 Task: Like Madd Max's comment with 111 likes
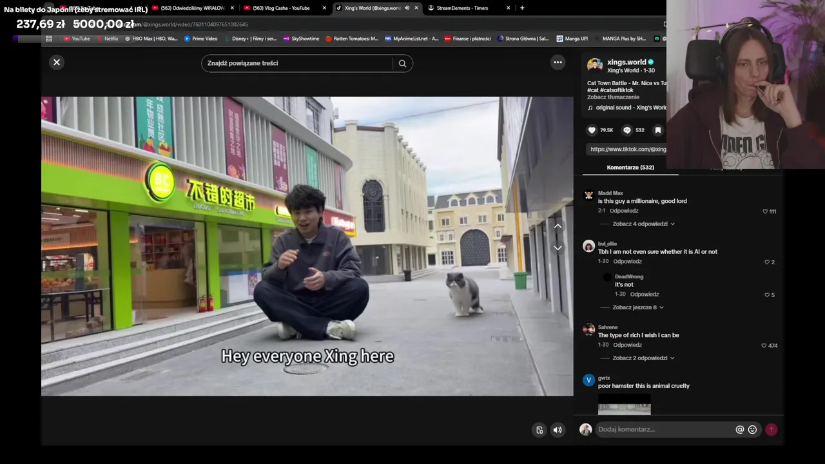pos(766,211)
